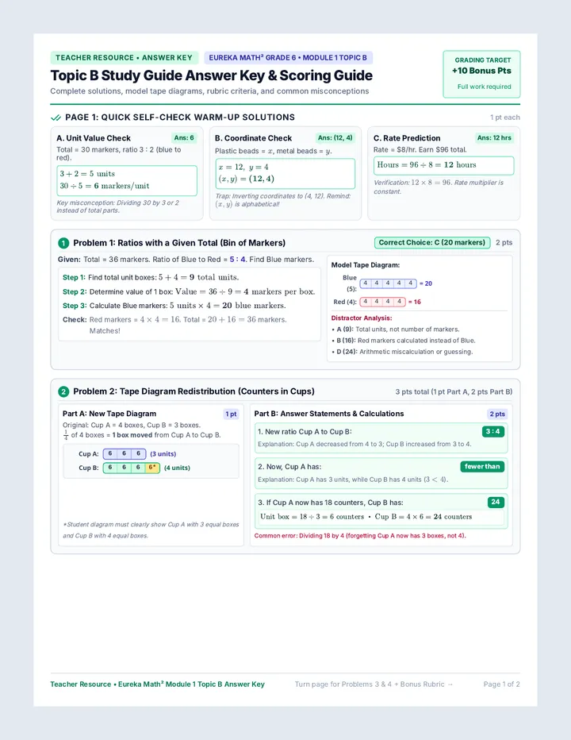Click the 'Part A: New Tape Diagram' heading
571x740 pixels.
tap(109, 414)
